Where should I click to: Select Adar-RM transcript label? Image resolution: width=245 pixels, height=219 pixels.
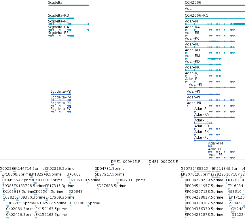pos(192,56)
